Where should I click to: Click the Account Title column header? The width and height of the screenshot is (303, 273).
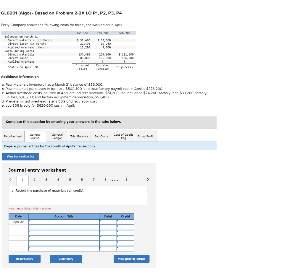(x=64, y=217)
